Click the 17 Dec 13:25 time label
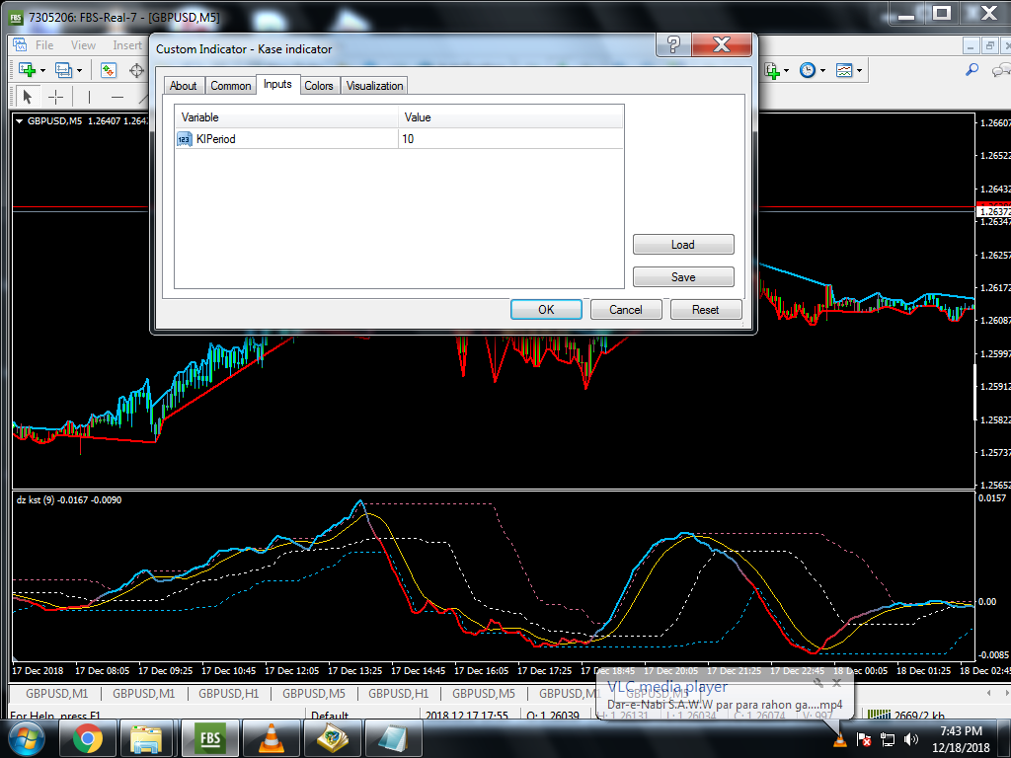 coord(354,670)
